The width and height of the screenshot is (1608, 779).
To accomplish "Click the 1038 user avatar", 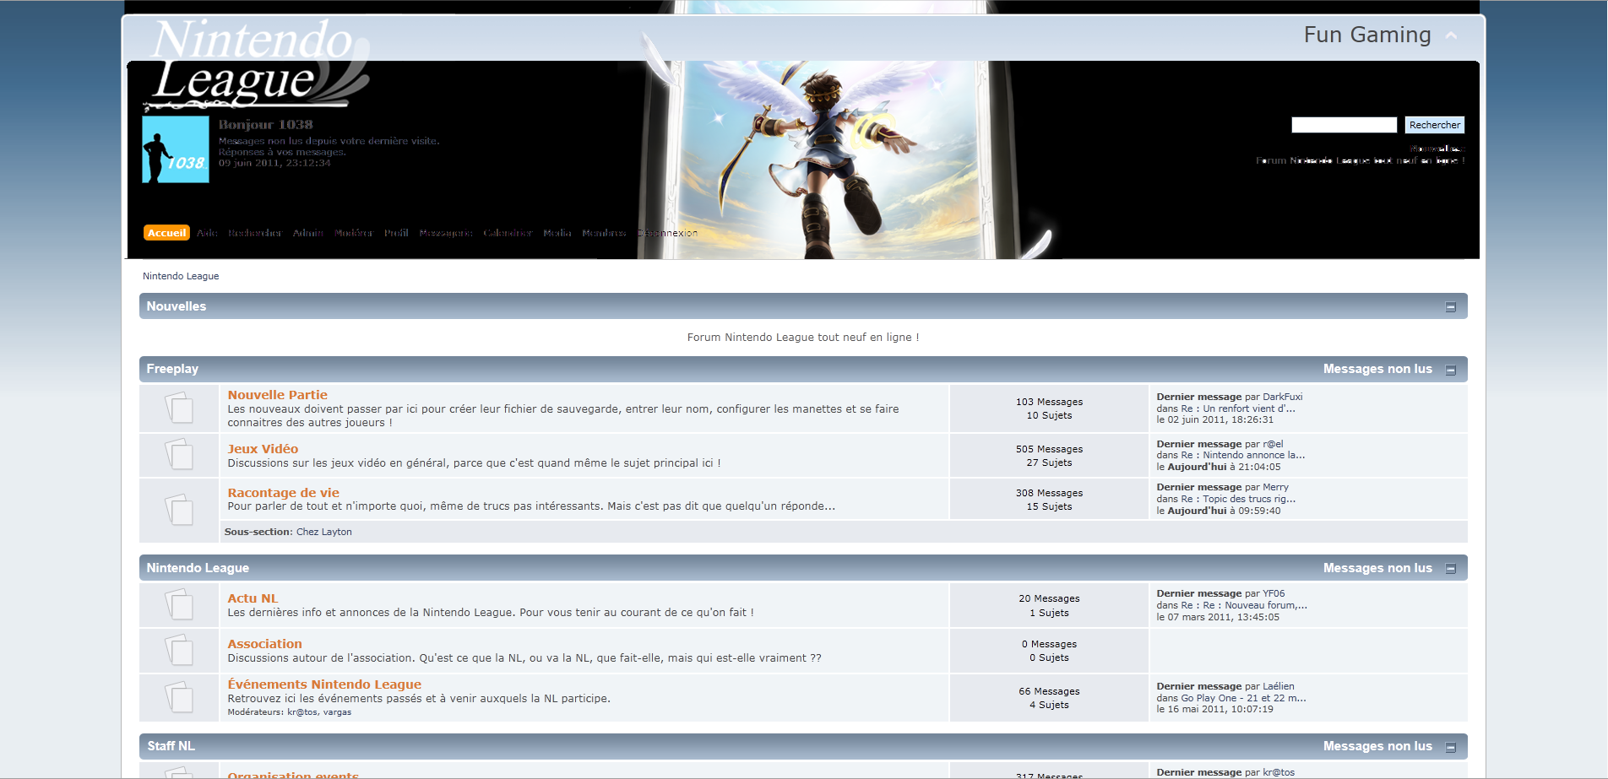I will pos(176,149).
